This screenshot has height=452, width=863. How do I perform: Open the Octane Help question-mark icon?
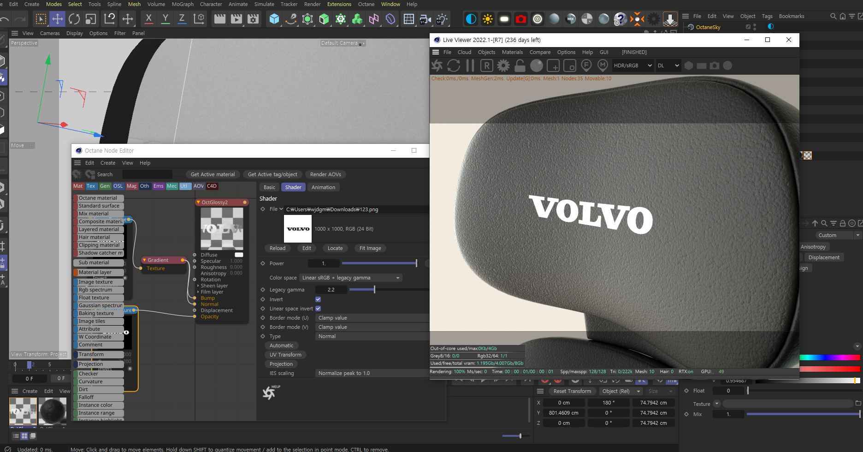[x=621, y=19]
